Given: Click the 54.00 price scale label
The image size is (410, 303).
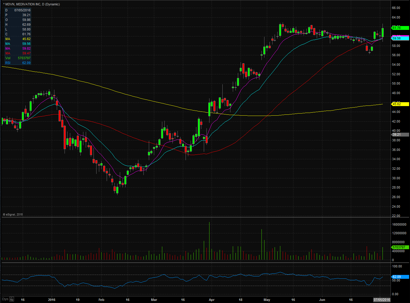Looking at the screenshot, I should click(396, 65).
